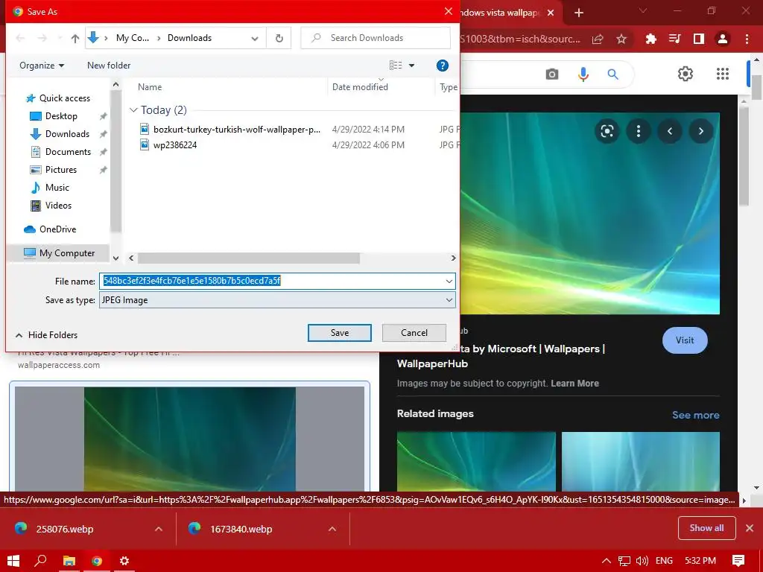Screen dimensions: 763x572
Task: Click Google Lens icon on preview image
Action: pyautogui.click(x=607, y=131)
